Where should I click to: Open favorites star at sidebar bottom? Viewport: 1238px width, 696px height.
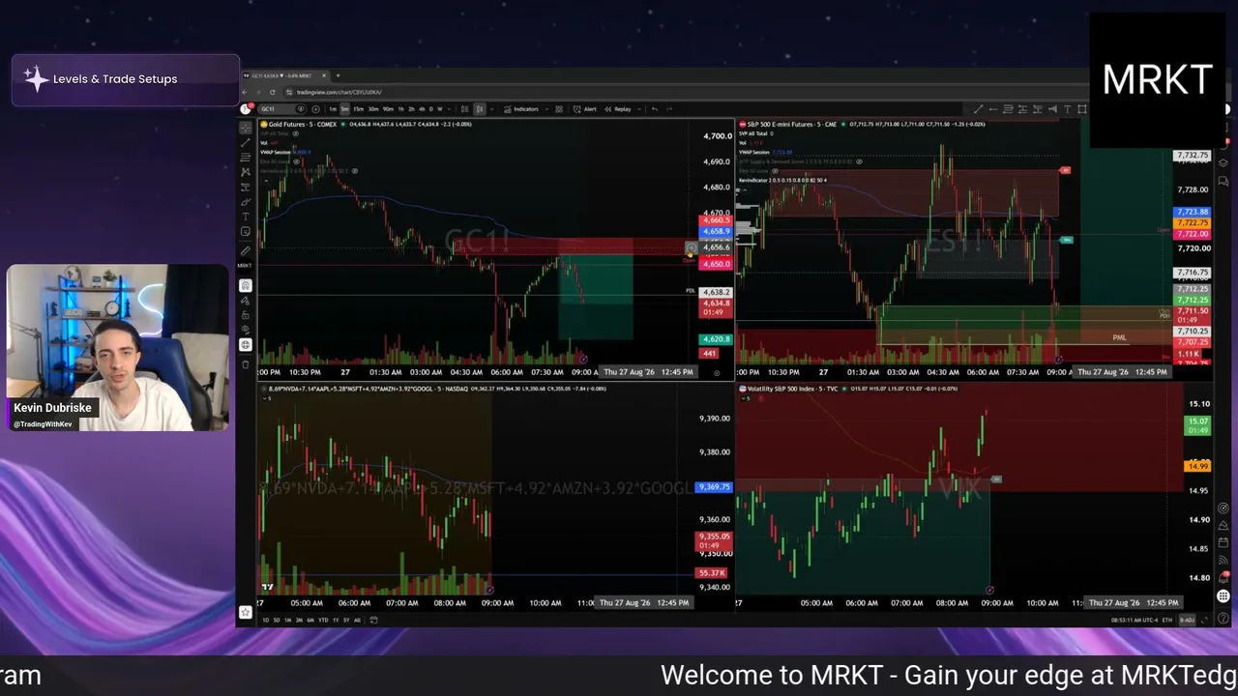246,612
